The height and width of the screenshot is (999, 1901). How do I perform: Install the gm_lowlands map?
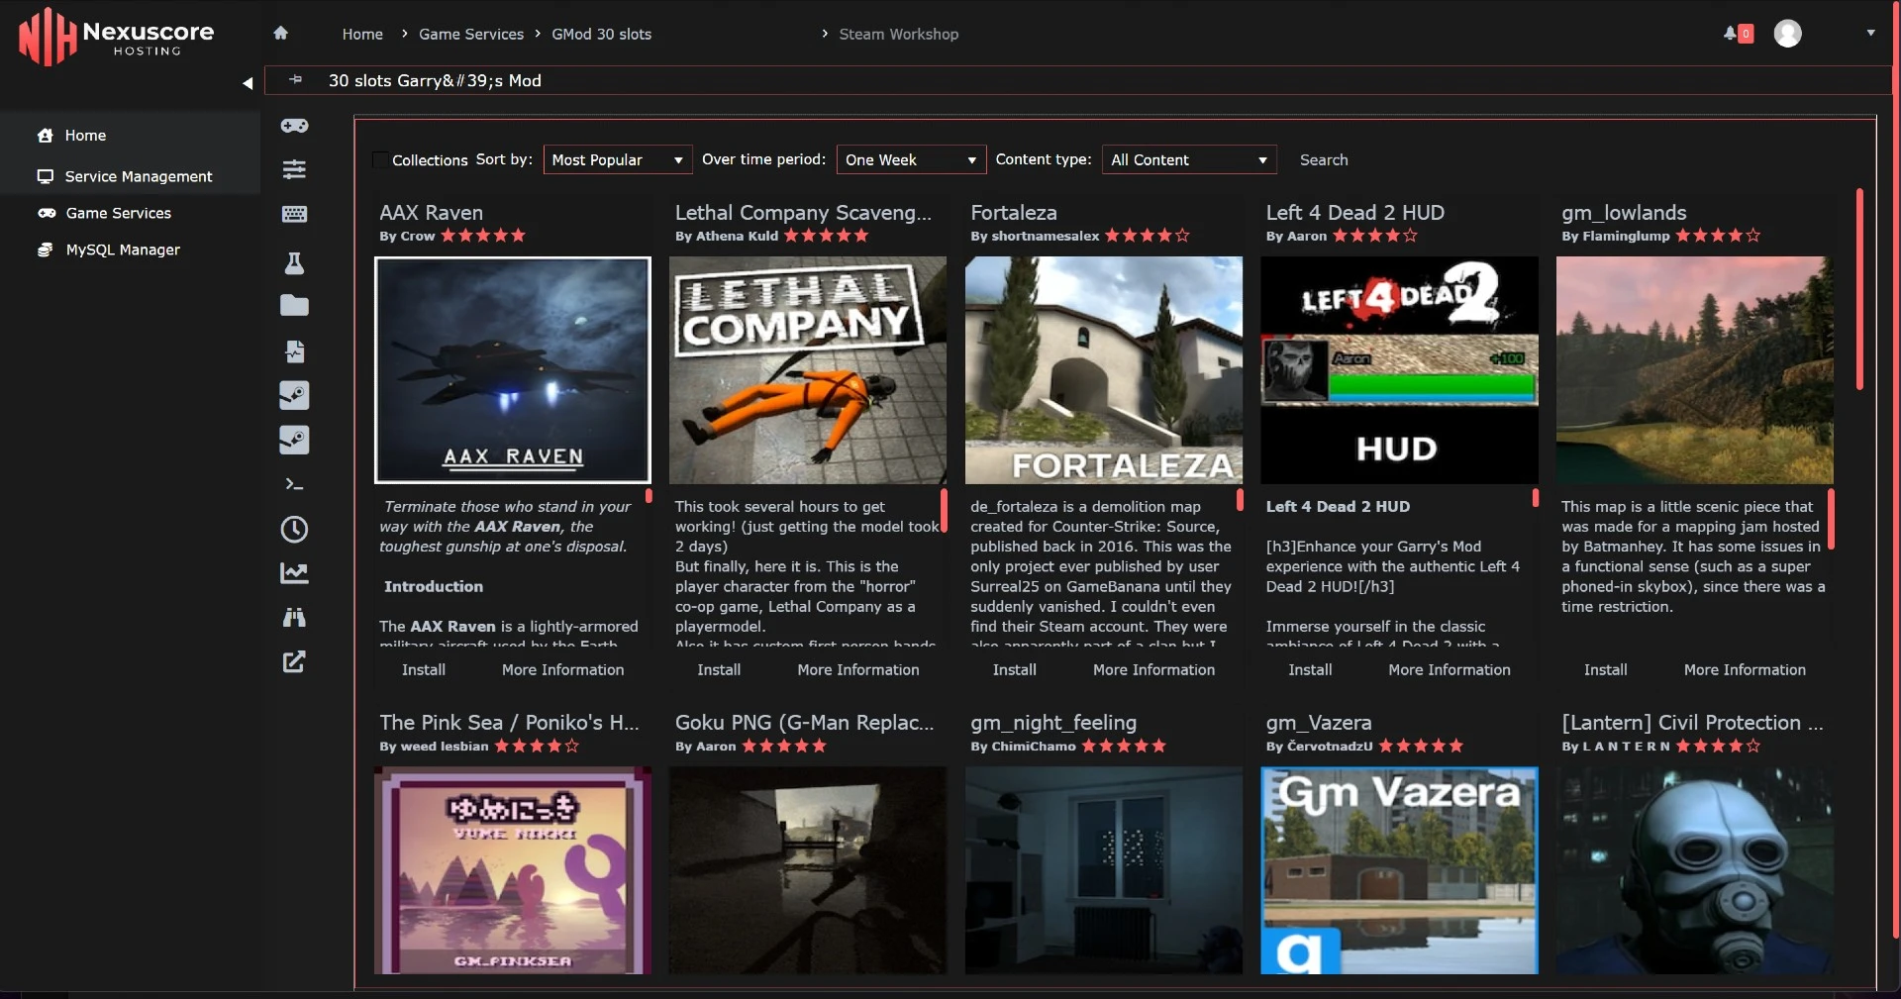coord(1606,670)
